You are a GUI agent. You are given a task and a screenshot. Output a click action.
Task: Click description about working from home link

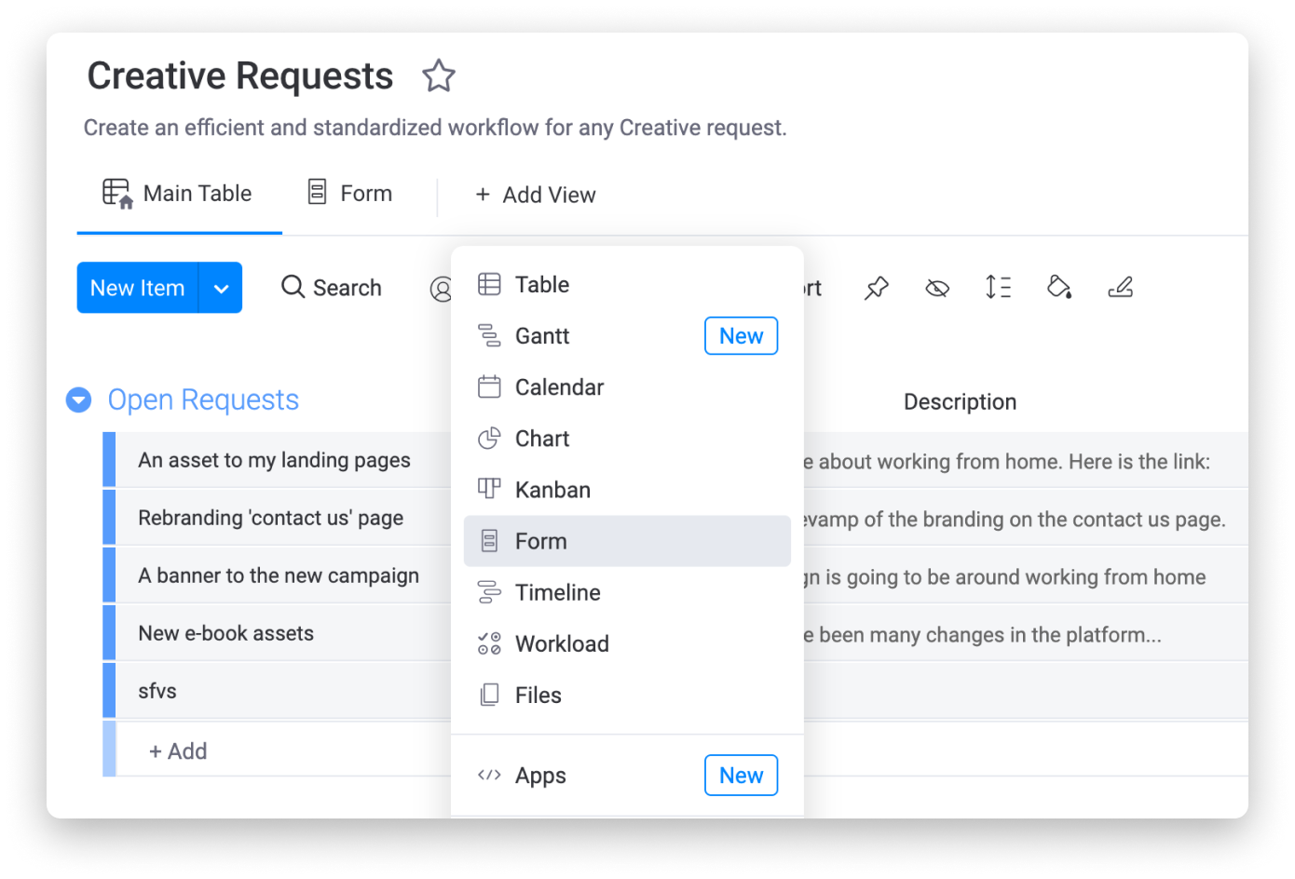point(1006,462)
